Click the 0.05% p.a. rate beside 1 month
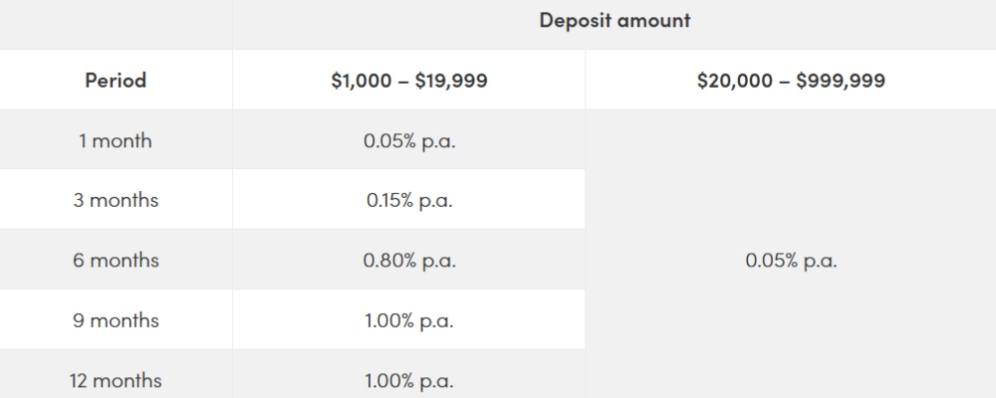 pyautogui.click(x=409, y=140)
